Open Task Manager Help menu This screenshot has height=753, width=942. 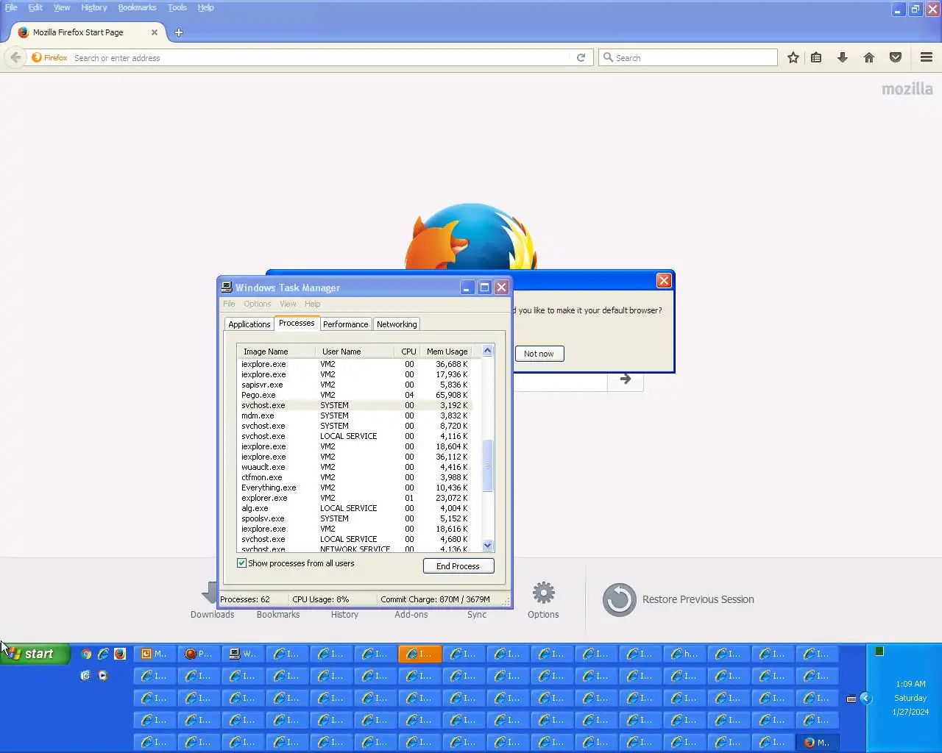click(313, 304)
